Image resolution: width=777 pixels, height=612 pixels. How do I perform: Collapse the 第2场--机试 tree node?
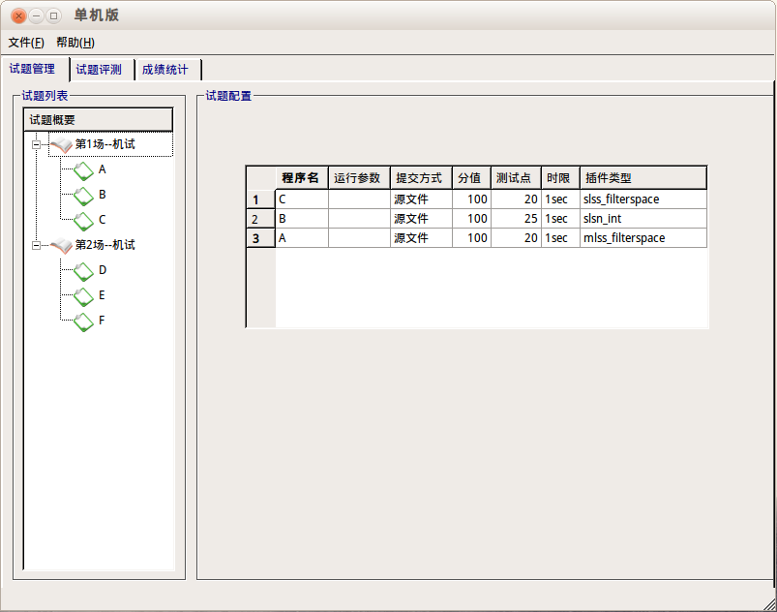[x=36, y=246]
